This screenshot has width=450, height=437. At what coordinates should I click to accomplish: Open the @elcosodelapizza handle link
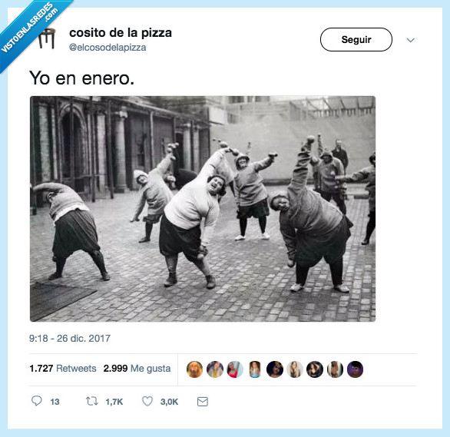pos(108,48)
